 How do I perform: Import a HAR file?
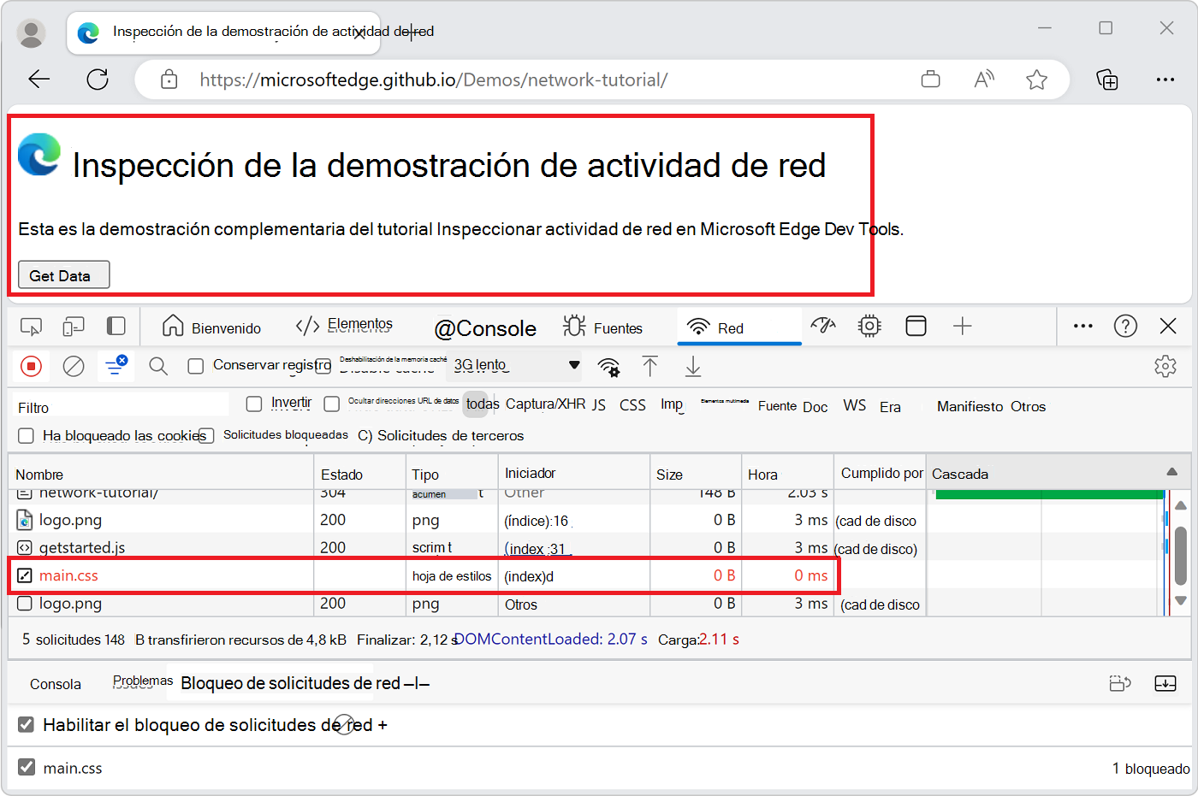(650, 366)
